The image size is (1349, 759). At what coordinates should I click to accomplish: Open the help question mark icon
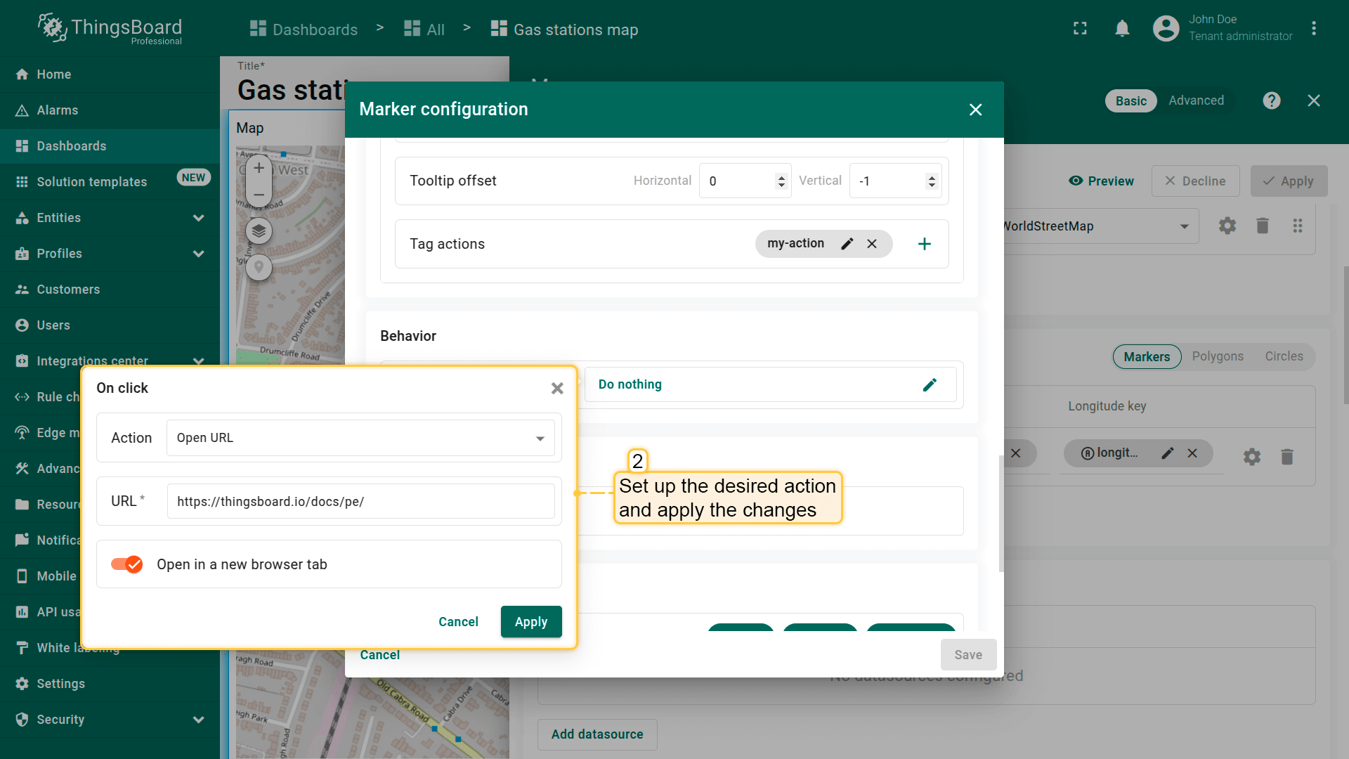[x=1271, y=100]
